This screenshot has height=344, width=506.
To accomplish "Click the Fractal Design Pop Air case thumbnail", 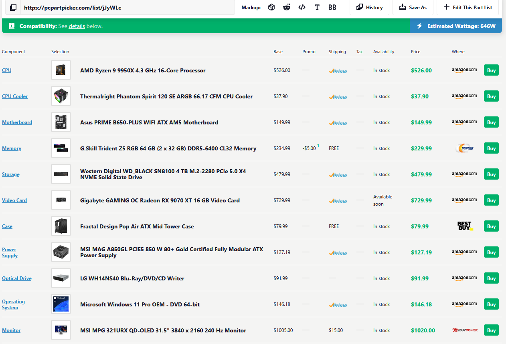I will 61,226.
